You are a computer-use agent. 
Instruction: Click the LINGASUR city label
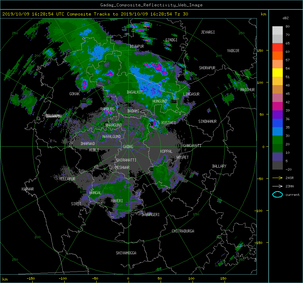point(191,94)
